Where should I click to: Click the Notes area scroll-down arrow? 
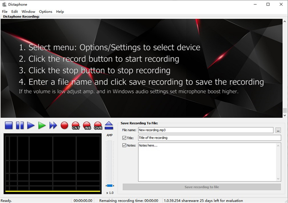[278, 179]
